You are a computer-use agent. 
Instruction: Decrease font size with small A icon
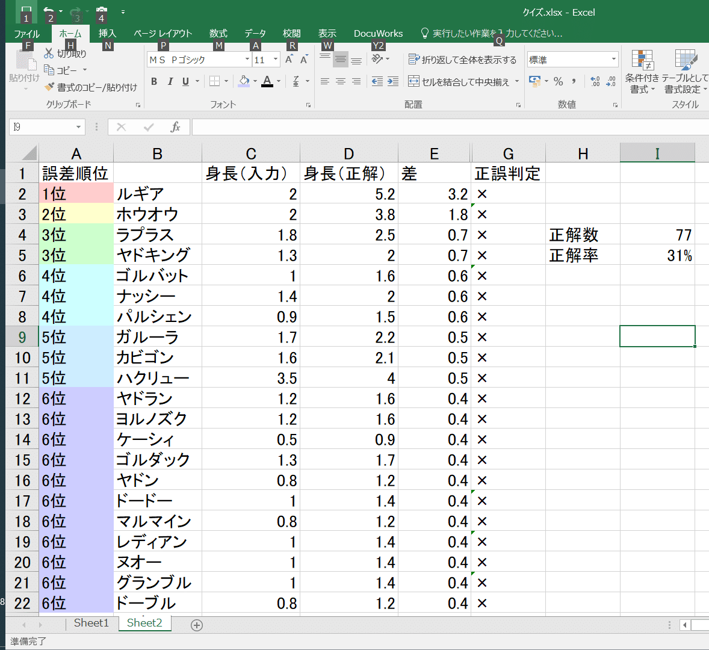pos(305,59)
